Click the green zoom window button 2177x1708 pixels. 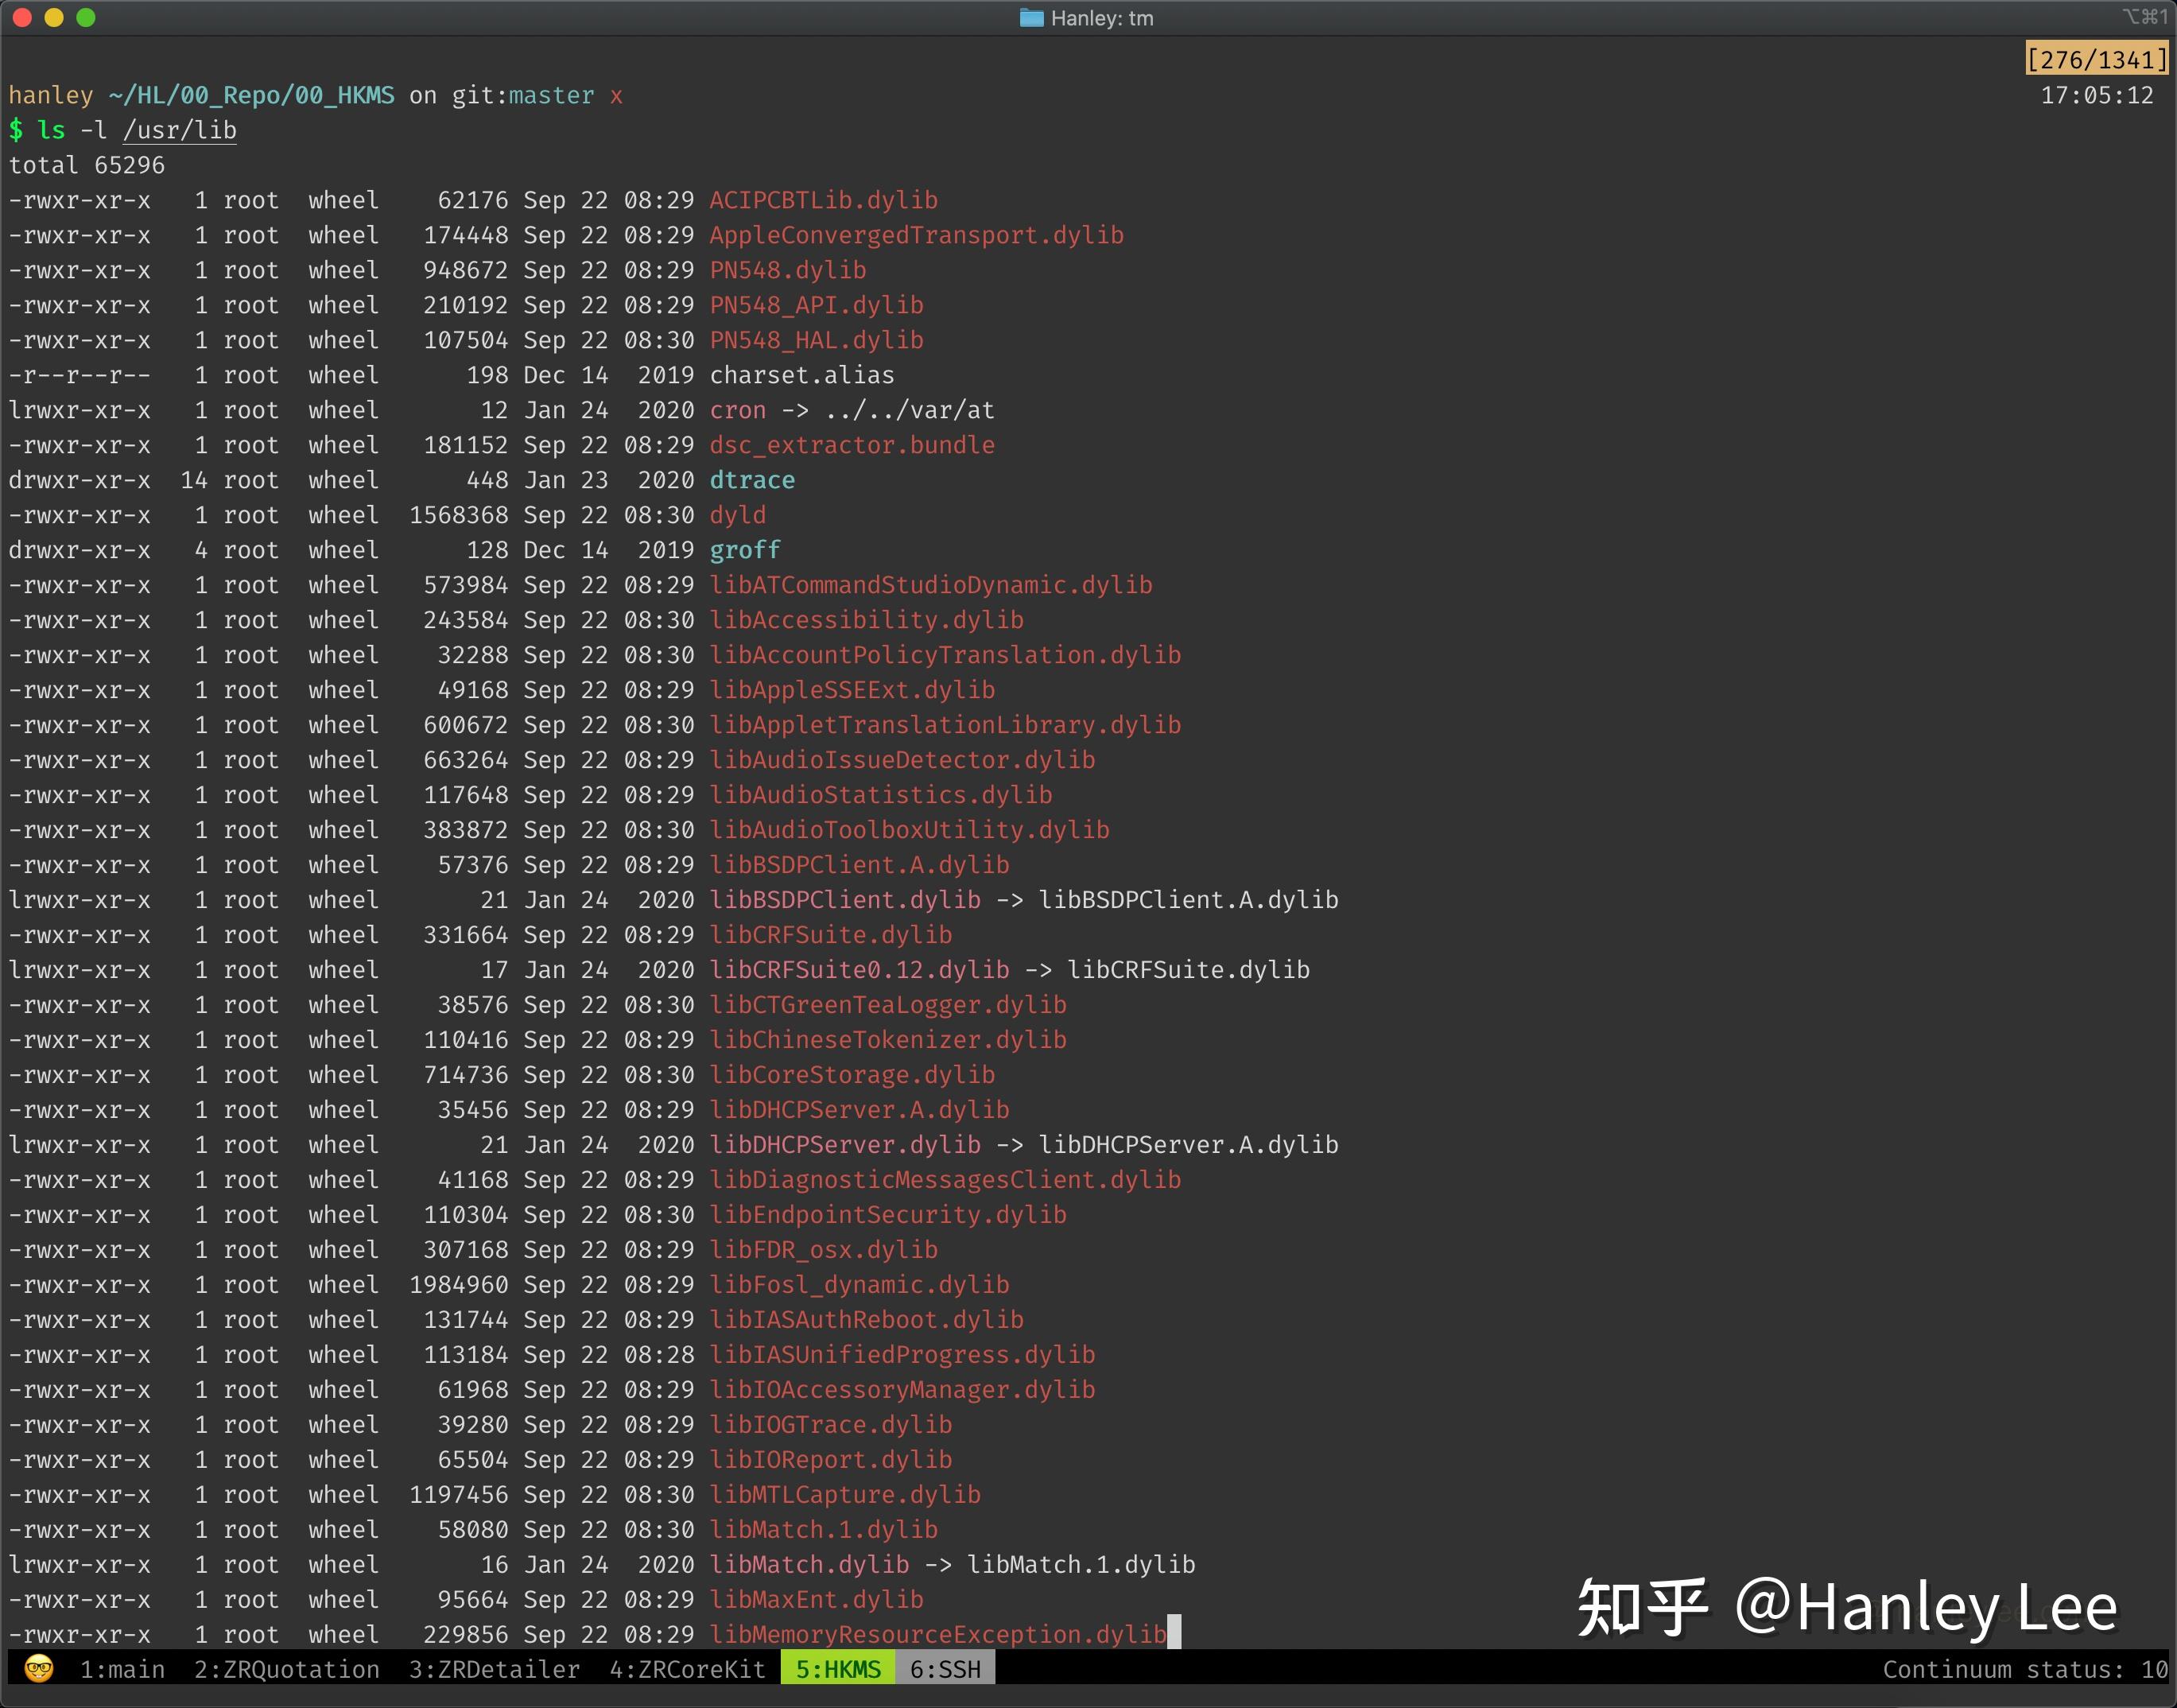click(x=86, y=17)
